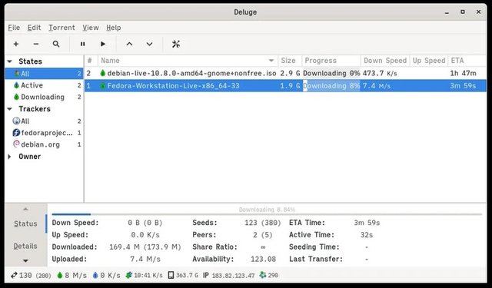Open the Help menu
Screen dimensions: 492x288
point(114,28)
